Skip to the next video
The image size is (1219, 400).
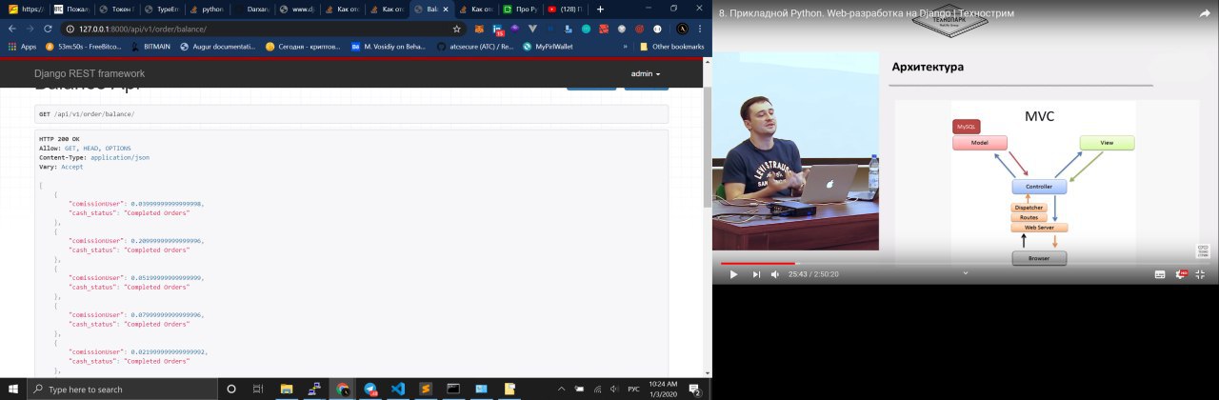click(x=756, y=274)
